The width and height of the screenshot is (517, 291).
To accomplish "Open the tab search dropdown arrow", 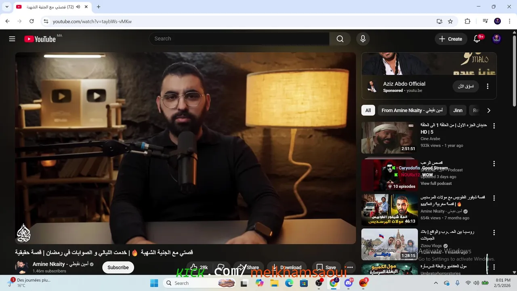I will [x=7, y=7].
